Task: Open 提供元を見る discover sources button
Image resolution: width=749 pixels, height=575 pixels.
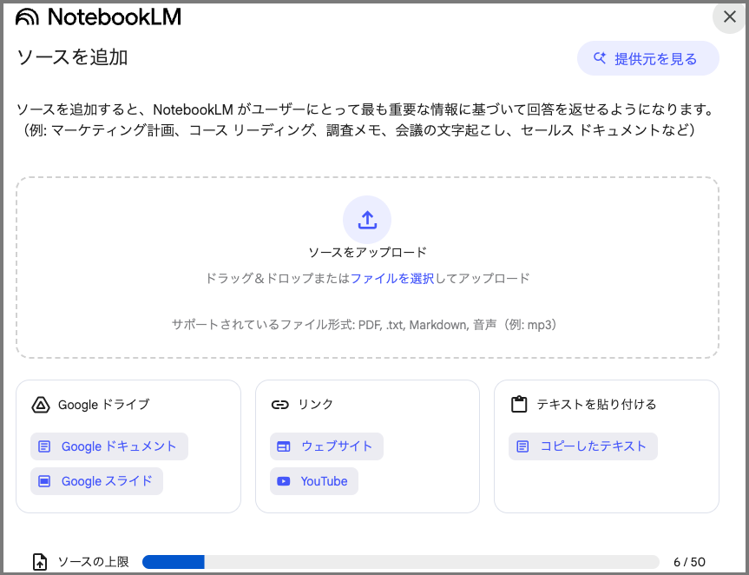Action: 647,58
